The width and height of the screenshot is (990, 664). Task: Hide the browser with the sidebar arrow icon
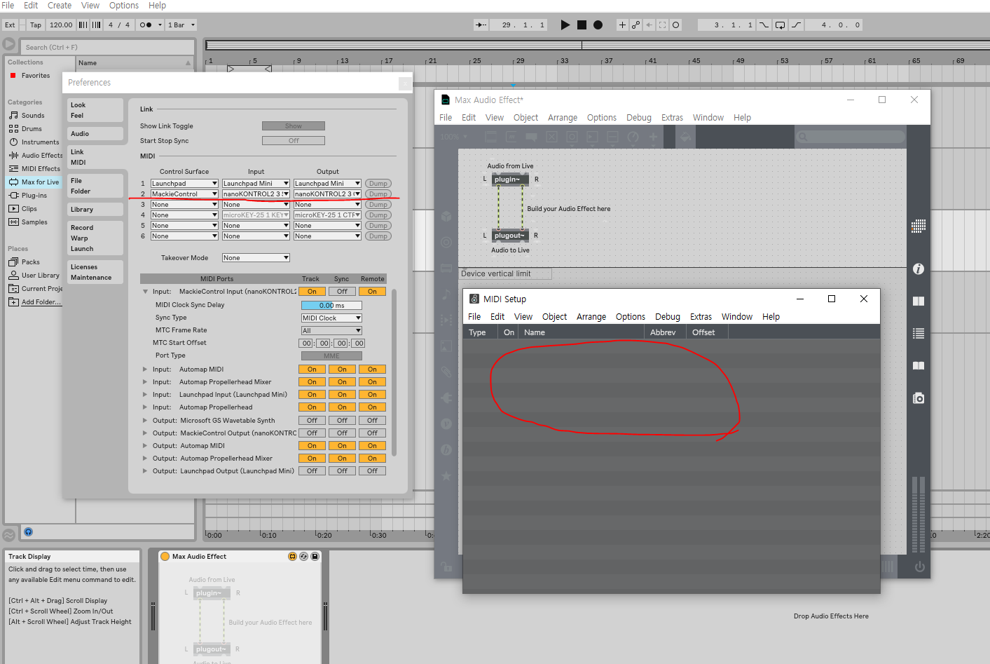click(9, 44)
